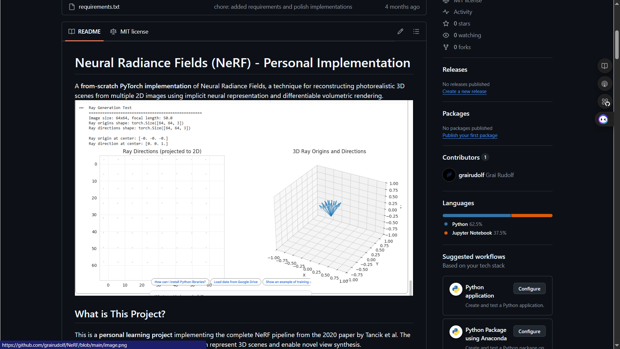This screenshot has height=349, width=620.
Task: Edit the README with pencil icon
Action: coord(400,31)
